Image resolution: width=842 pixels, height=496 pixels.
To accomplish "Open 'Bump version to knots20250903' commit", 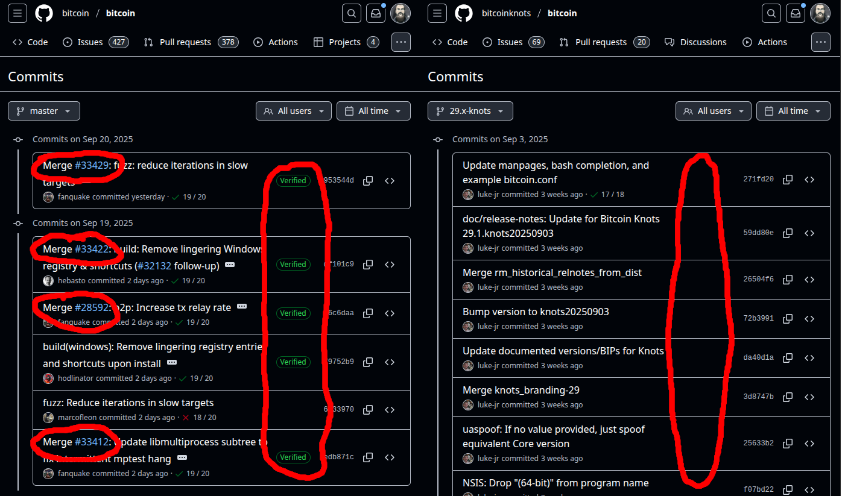I will click(x=536, y=312).
